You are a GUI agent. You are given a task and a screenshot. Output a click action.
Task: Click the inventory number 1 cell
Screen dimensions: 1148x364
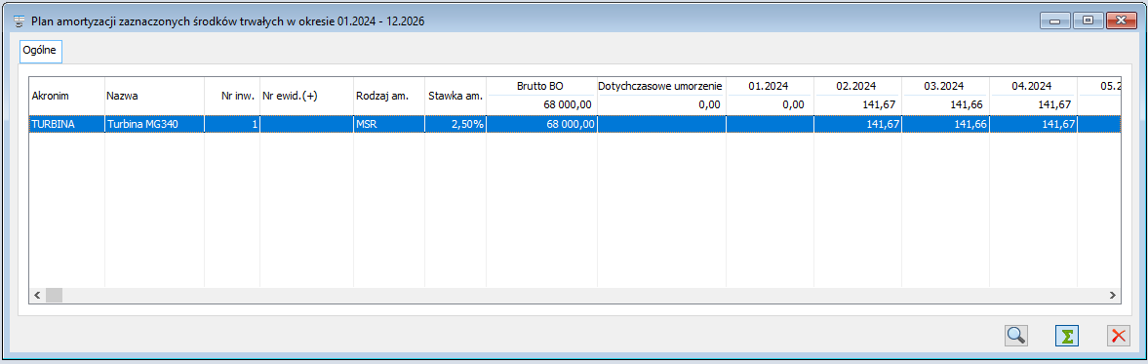[x=232, y=125]
